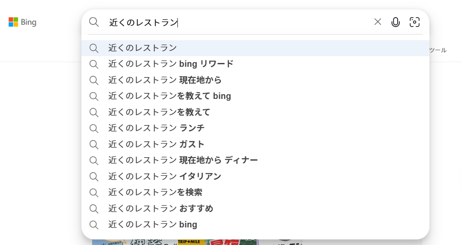Click the Bing logo
This screenshot has height=245, width=462.
[22, 22]
